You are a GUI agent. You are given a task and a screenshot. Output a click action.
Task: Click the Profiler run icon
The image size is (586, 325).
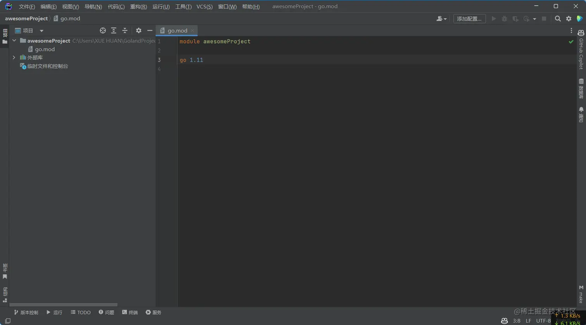tap(526, 19)
